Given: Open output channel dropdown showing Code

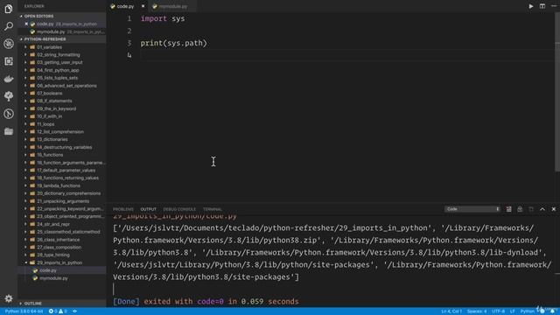Looking at the screenshot, I should [x=472, y=209].
